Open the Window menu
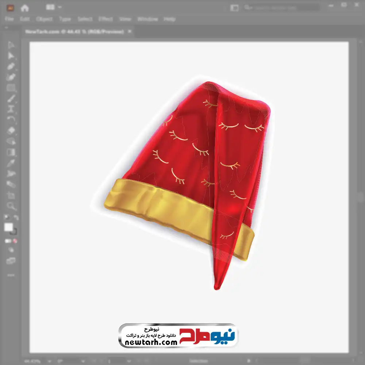The height and width of the screenshot is (365, 365). pyautogui.click(x=147, y=19)
